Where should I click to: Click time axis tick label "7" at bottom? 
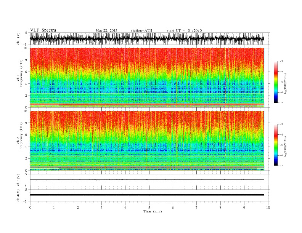click(197, 207)
